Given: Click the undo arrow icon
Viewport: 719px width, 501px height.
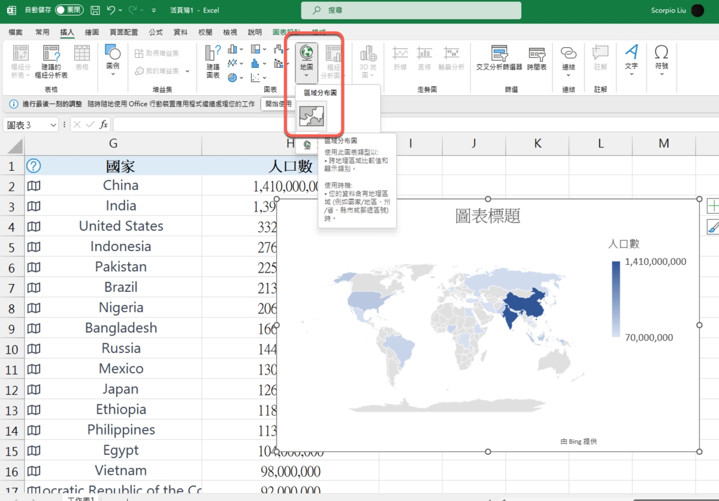Looking at the screenshot, I should click(x=111, y=10).
